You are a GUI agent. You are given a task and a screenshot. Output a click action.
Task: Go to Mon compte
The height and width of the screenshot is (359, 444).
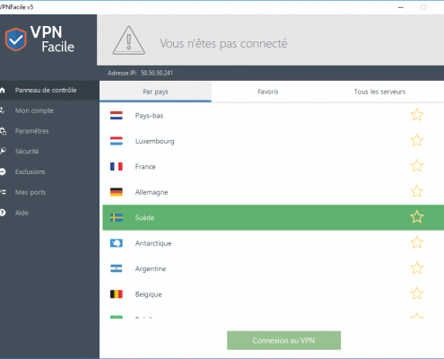point(34,110)
